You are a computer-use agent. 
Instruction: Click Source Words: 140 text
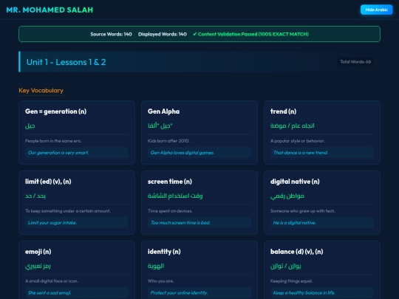click(111, 34)
